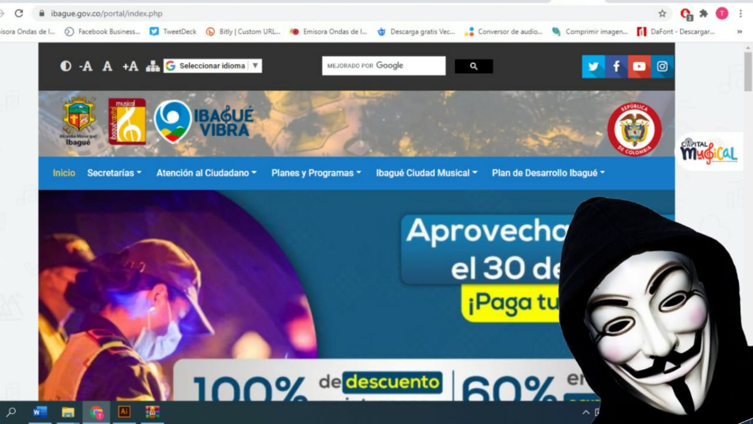Image resolution: width=753 pixels, height=424 pixels.
Task: Open the red extension icon with badge
Action: point(685,14)
